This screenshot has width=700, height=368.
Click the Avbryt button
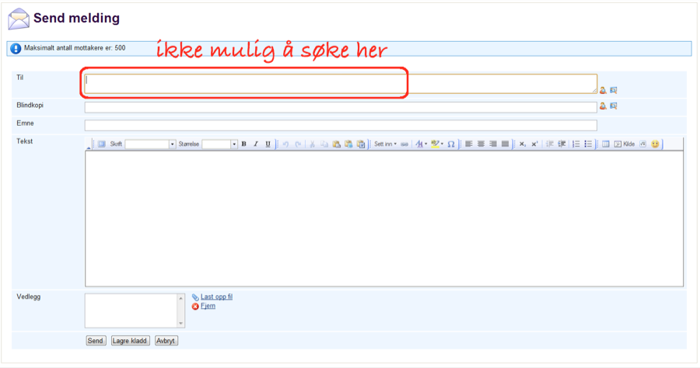pyautogui.click(x=166, y=341)
